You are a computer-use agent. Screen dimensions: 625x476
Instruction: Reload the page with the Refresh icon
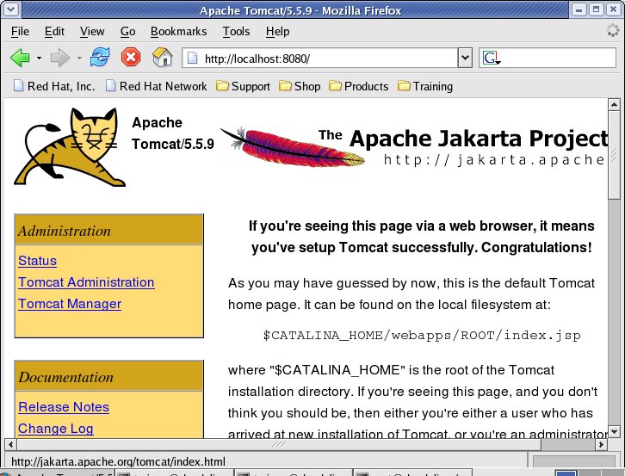coord(99,58)
